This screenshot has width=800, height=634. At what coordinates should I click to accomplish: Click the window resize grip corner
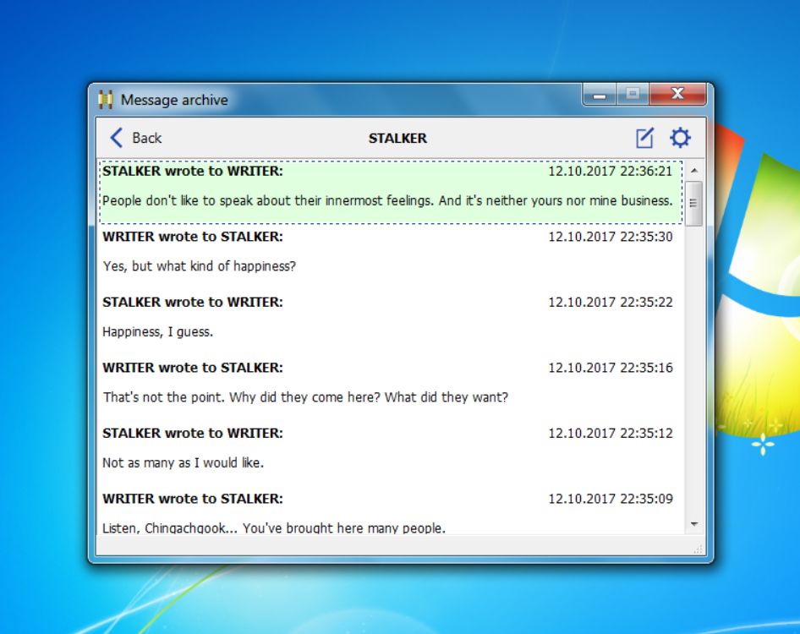coord(699,549)
